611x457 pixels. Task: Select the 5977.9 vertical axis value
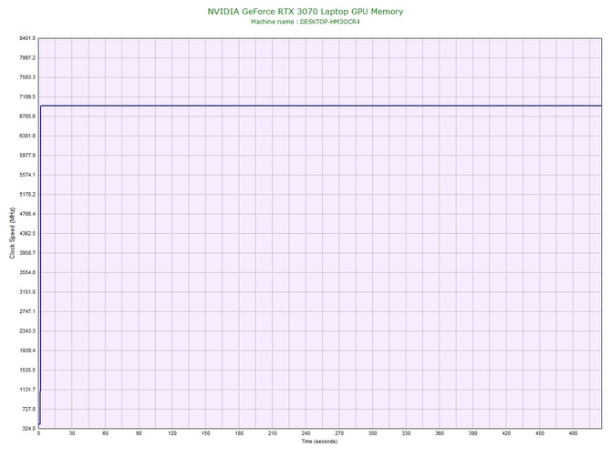tap(27, 155)
